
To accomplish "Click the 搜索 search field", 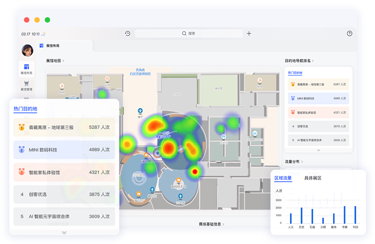I will [188, 33].
